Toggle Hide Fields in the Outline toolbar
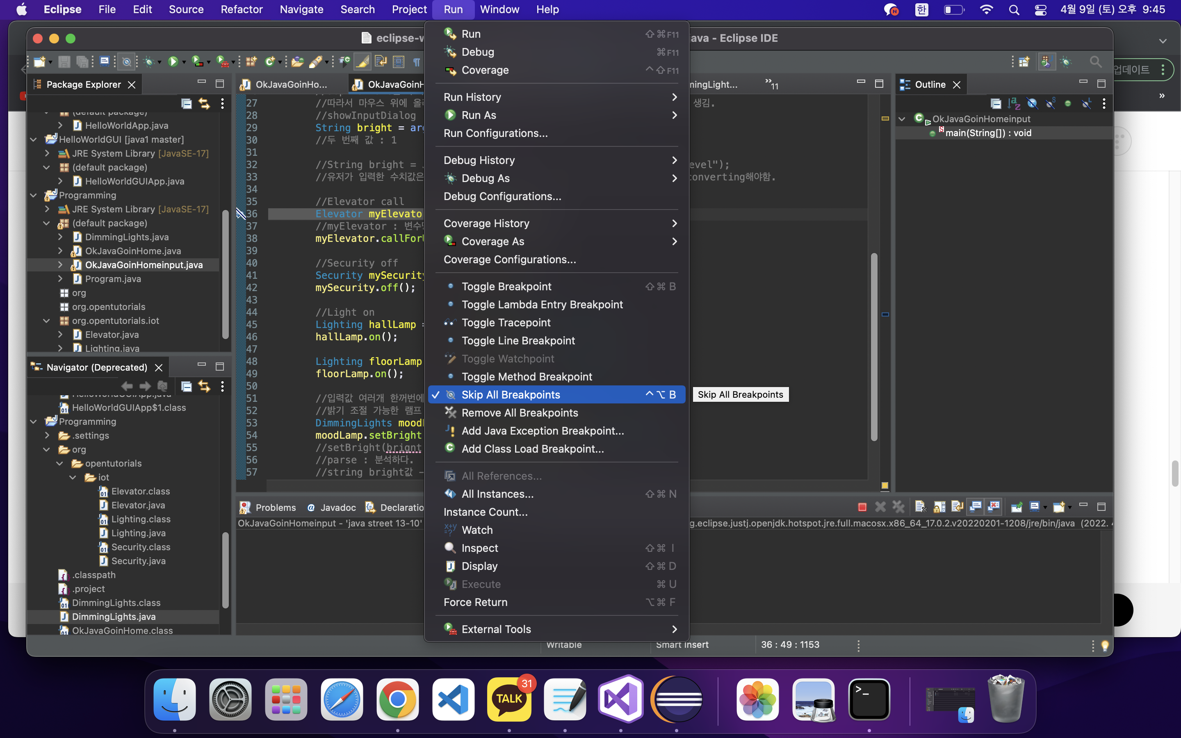 (1032, 103)
